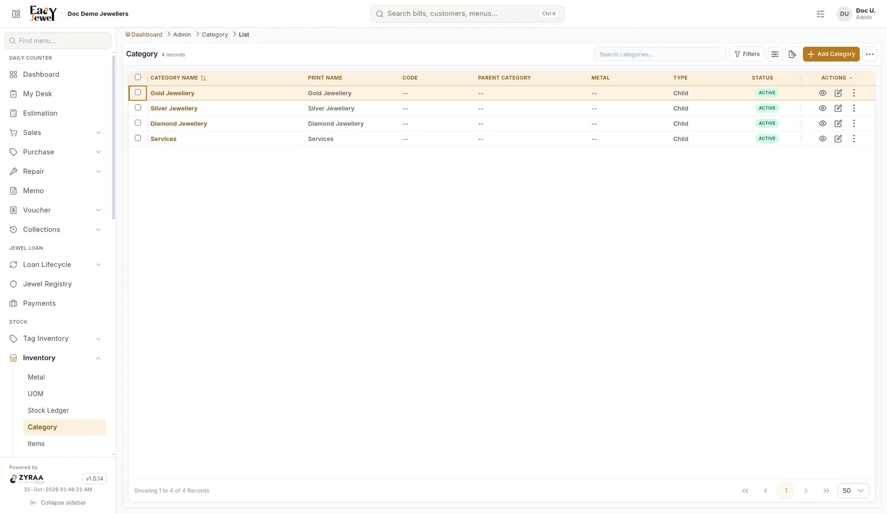View the Gold Jewellery category with the eye icon
The width and height of the screenshot is (887, 514).
click(823, 93)
